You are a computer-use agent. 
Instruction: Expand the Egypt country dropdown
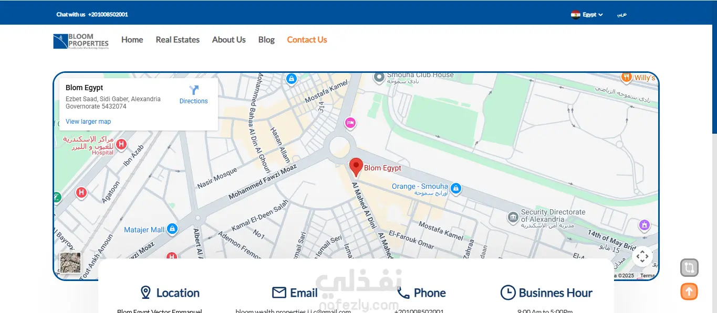click(587, 15)
